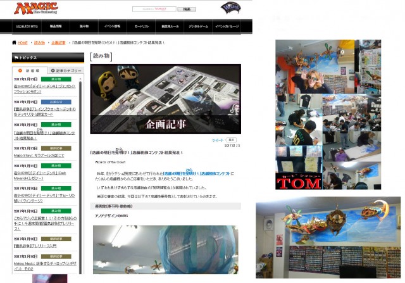Open the 店舗装飾コンテスト link in the article body
The height and width of the screenshot is (283, 405).
pos(197,173)
